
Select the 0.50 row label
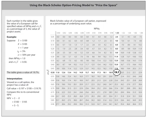[x=53, y=73]
